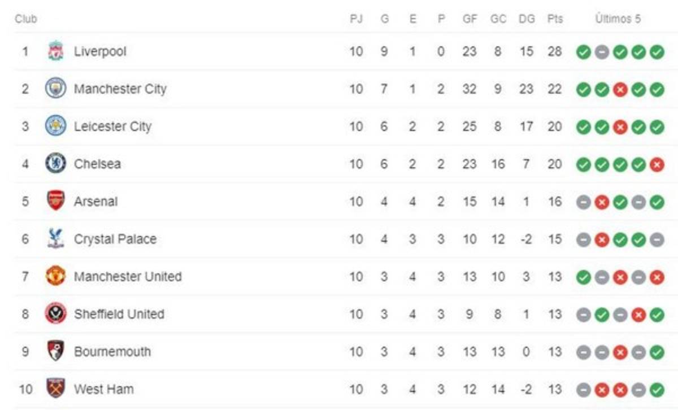The width and height of the screenshot is (678, 410).
Task: Click the Club column header
Action: click(x=26, y=19)
